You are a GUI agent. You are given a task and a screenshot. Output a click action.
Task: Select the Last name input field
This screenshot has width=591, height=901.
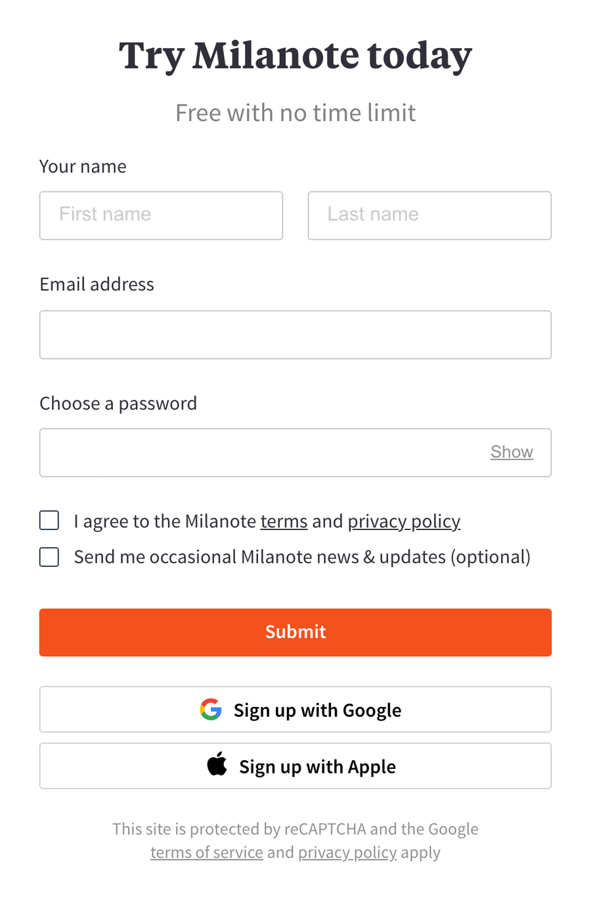pyautogui.click(x=429, y=216)
